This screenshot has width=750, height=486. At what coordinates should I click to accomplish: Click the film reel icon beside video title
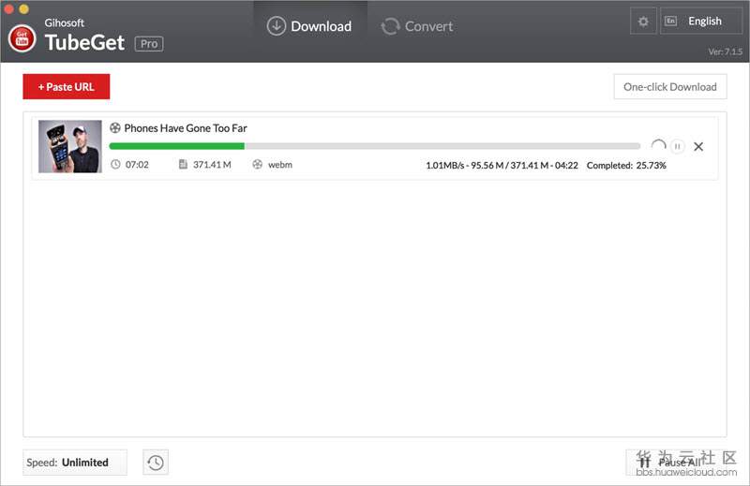pos(115,128)
